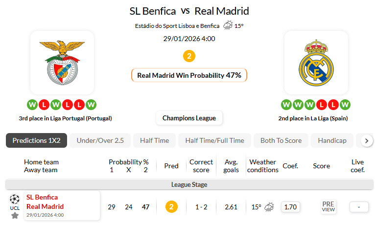
Task: Open the PRE VIEW match preview
Action: (328, 207)
